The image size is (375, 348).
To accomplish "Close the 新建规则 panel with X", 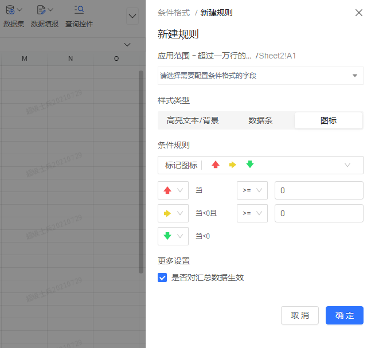I will [x=359, y=13].
